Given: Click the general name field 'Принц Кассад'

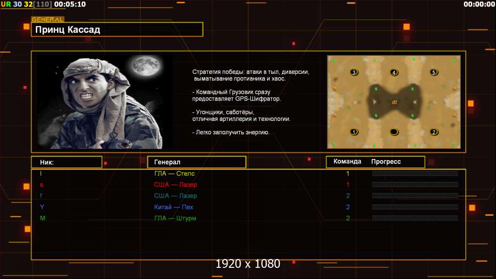Looking at the screenshot, I should (117, 29).
